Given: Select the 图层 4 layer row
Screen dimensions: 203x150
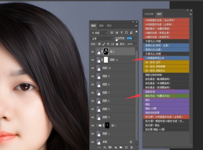Looking at the screenshot, I should coord(112,117).
